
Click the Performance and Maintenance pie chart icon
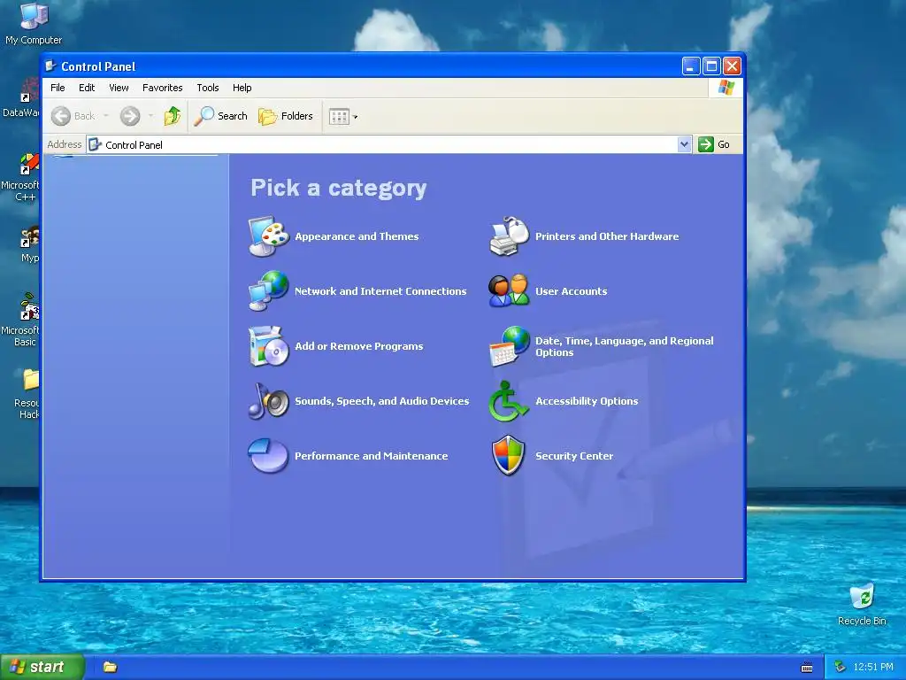click(x=269, y=456)
